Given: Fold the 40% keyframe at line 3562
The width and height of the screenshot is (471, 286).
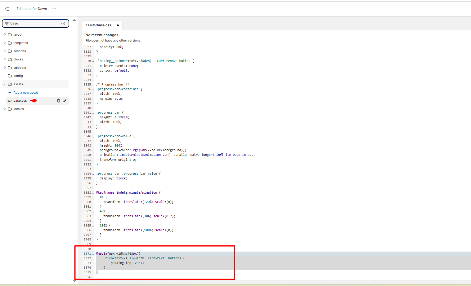Looking at the screenshot, I should [x=93, y=212].
